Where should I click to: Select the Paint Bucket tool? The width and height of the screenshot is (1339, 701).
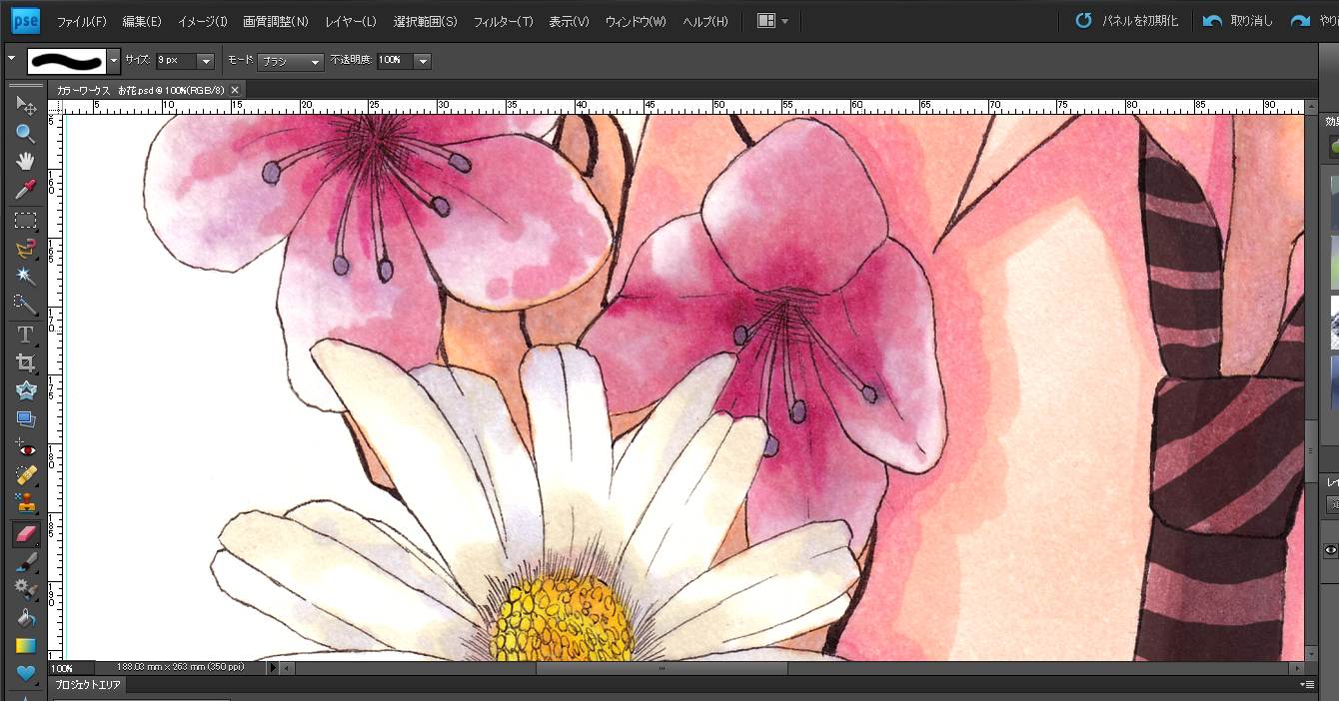point(25,618)
